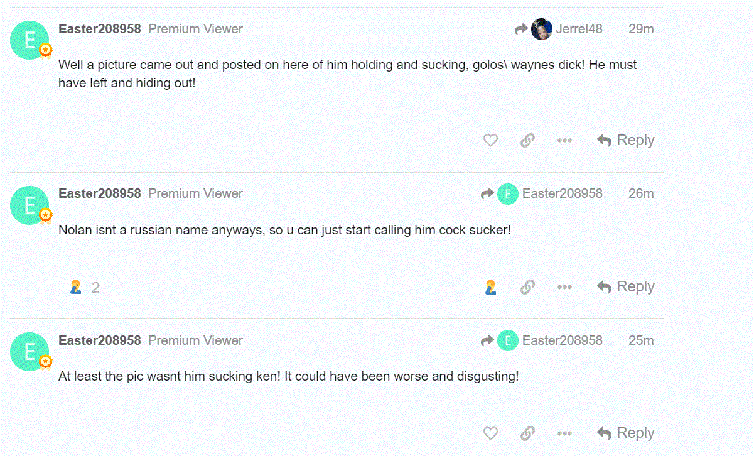Copy link of the 26m comment
Image resolution: width=754 pixels, height=456 pixels.
527,287
